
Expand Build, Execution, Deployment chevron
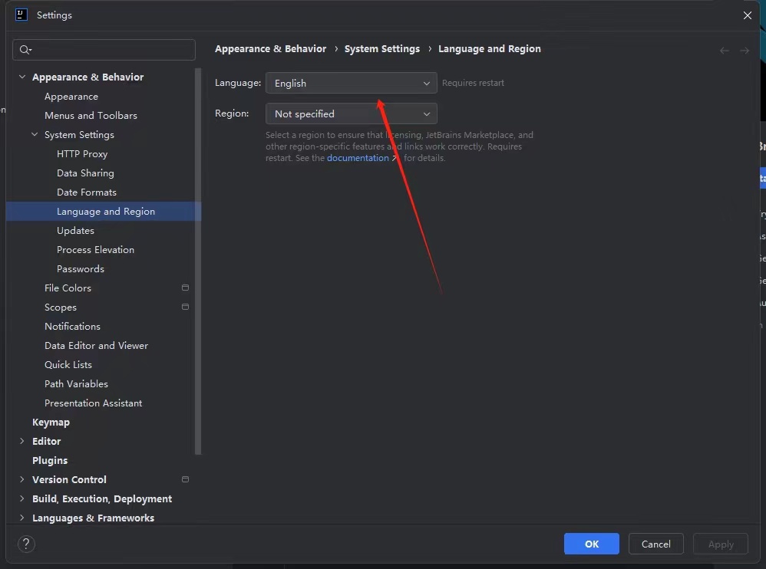(22, 498)
